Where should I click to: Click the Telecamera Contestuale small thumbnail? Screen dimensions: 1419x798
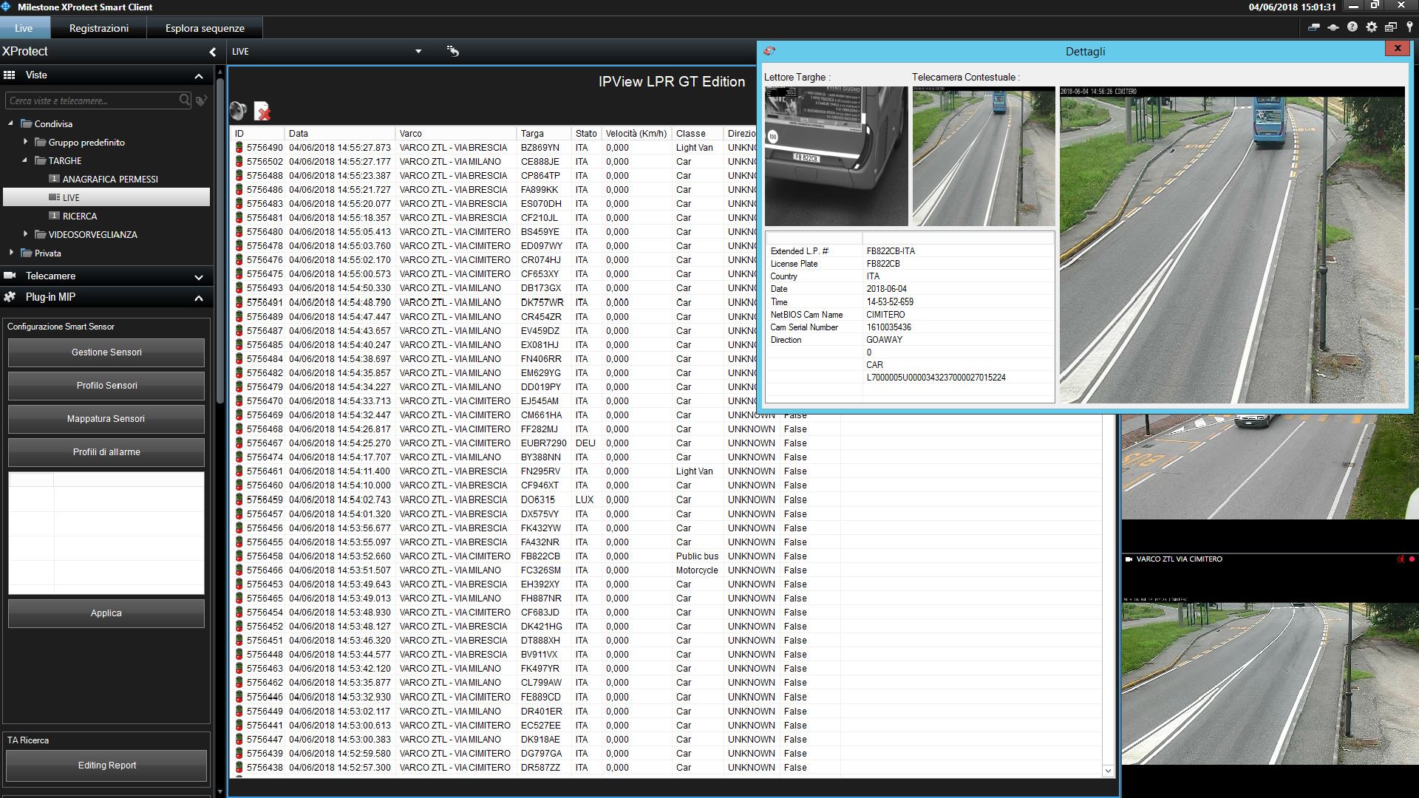(984, 156)
